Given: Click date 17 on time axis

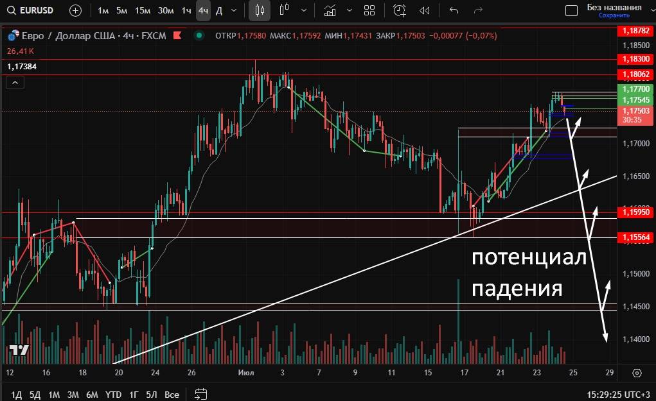Looking at the screenshot, I should pos(464,373).
